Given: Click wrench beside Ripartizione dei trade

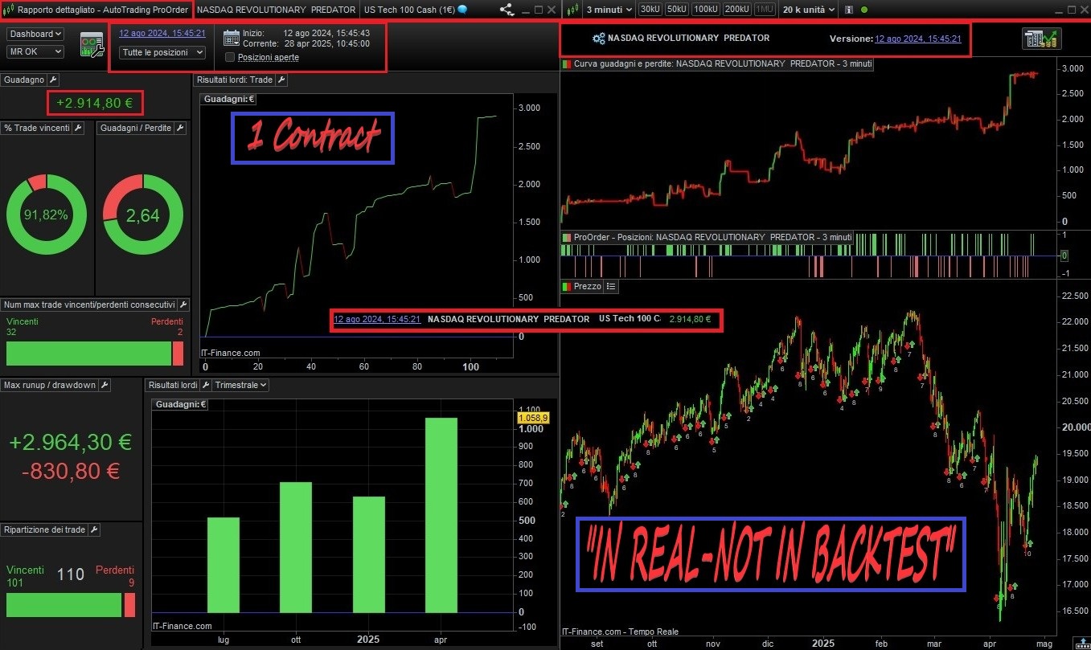Looking at the screenshot, I should [94, 529].
